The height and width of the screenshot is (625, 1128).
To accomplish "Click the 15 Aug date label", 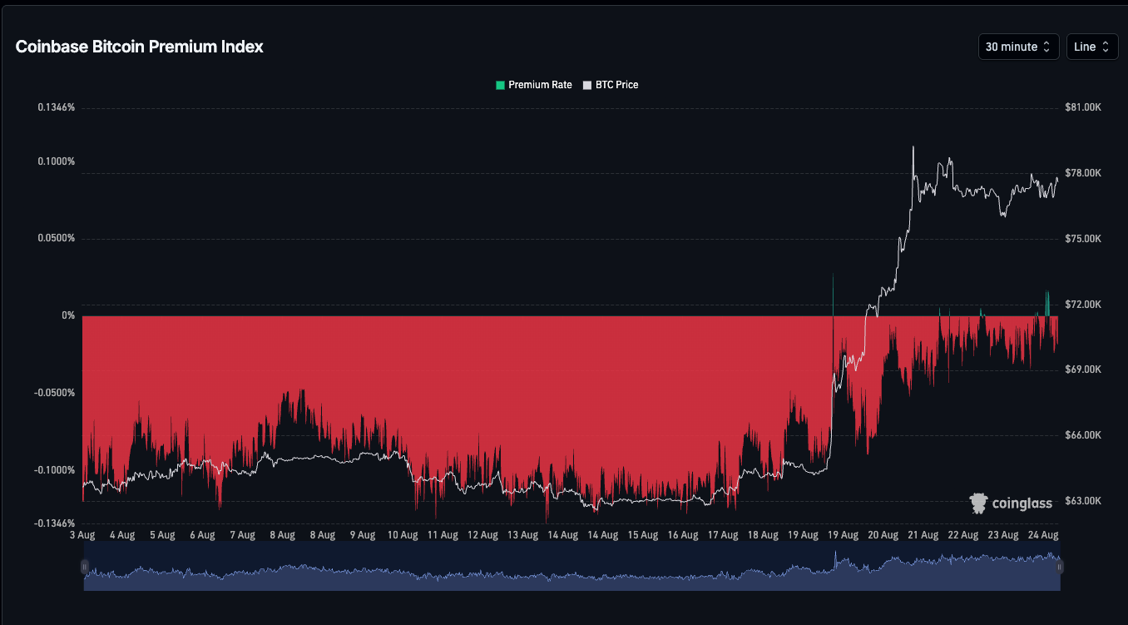I will pos(643,535).
